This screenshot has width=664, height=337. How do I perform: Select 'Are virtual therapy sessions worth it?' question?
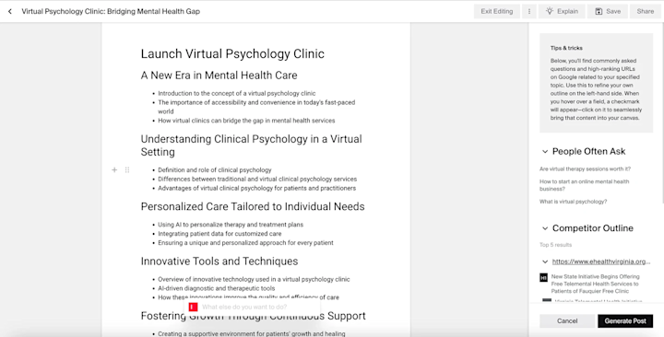coord(585,169)
